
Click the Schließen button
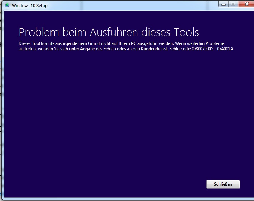click(223, 184)
